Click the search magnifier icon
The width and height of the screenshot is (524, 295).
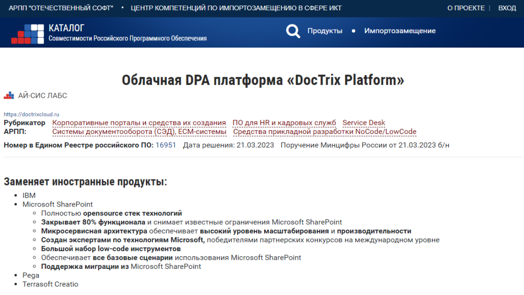click(x=293, y=31)
